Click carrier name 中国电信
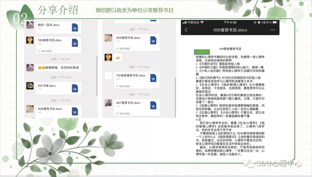 point(193,22)
